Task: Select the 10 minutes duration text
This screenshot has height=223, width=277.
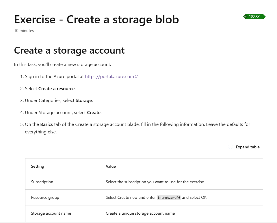Action: click(x=24, y=31)
